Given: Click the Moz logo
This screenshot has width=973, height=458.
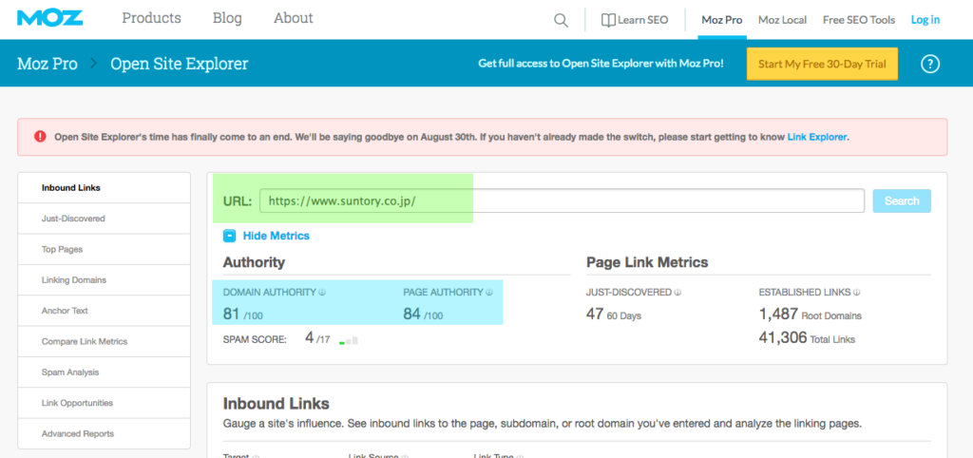Looking at the screenshot, I should point(49,18).
